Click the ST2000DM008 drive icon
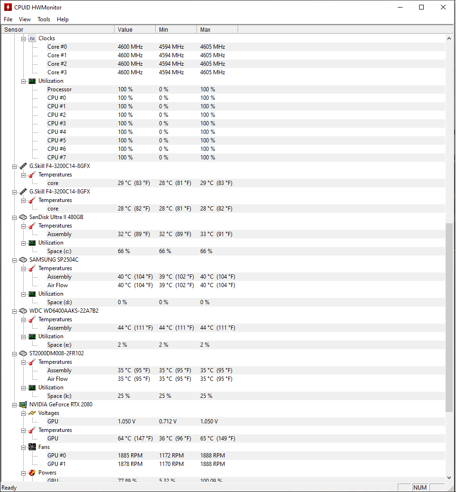The image size is (456, 492). click(23, 353)
